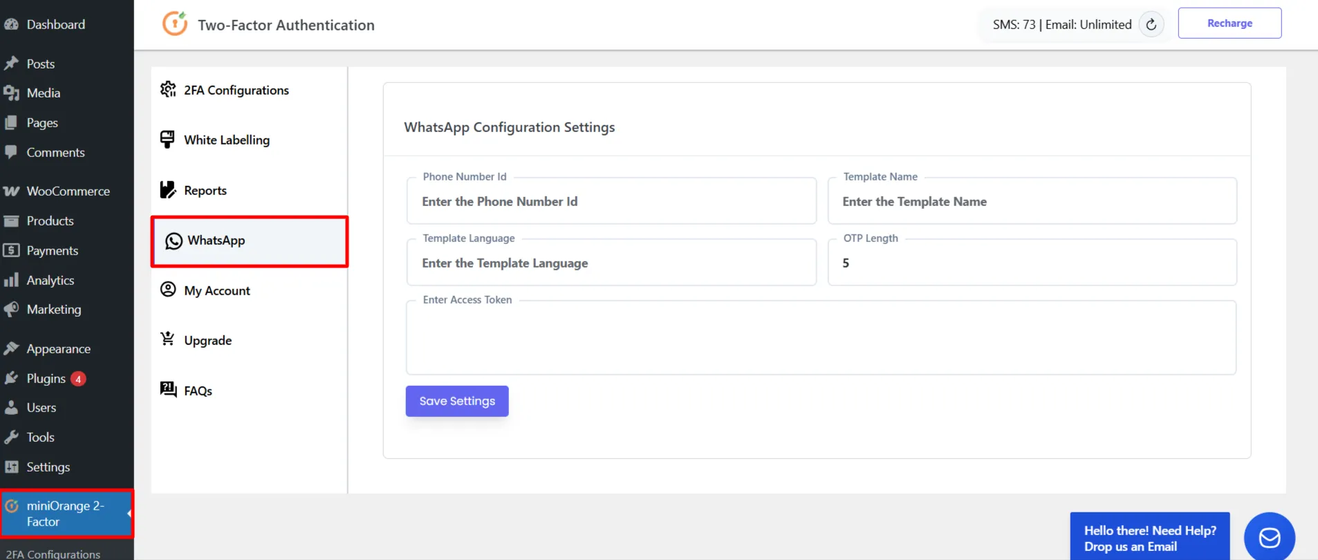Click the WooCommerce logo icon
The image size is (1318, 560).
pos(11,191)
